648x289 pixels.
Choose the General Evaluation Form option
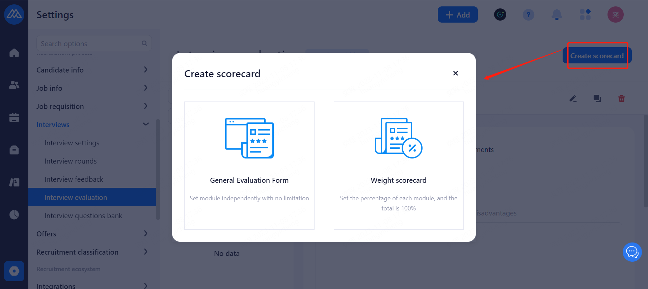click(249, 165)
